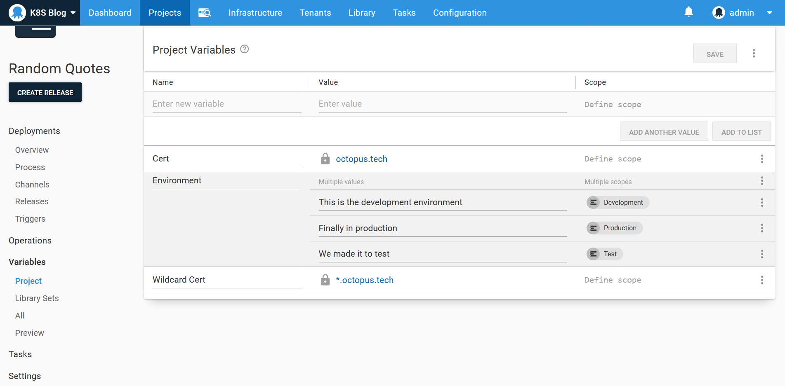Click the Enter new variable name field
This screenshot has height=386, width=785.
pyautogui.click(x=227, y=104)
